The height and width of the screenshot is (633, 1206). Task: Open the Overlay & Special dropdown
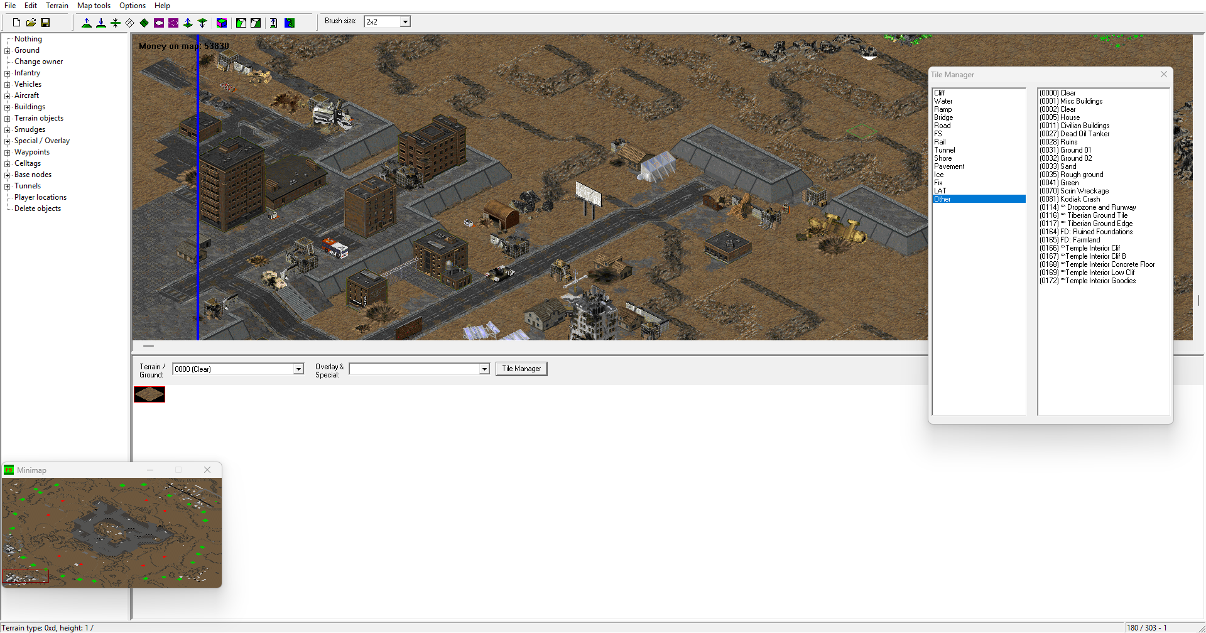[x=484, y=369]
